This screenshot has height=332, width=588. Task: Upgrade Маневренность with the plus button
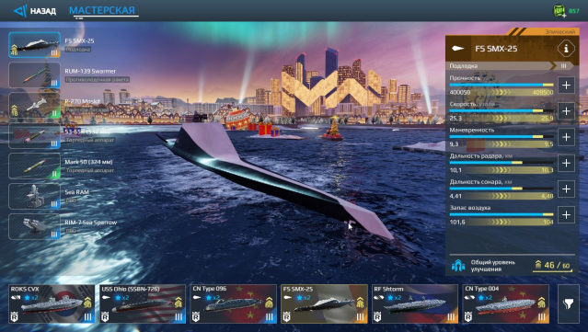[x=566, y=137]
